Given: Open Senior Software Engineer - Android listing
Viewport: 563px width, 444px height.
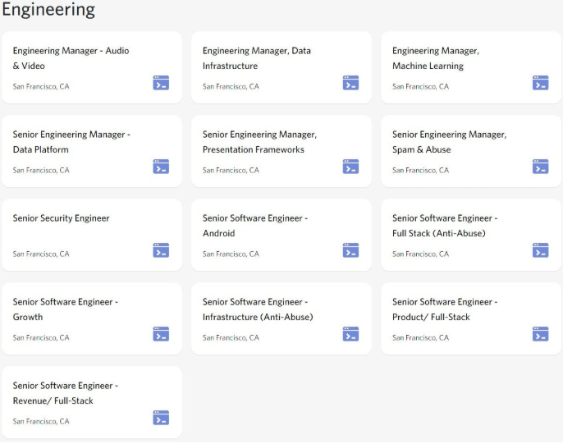Looking at the screenshot, I should coord(255,226).
